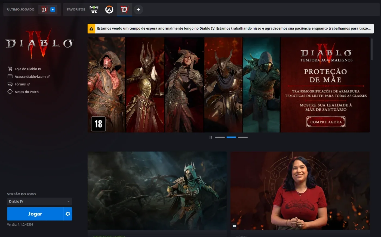The width and height of the screenshot is (381, 237).
Task: Expand the Diablo IV game version dropdown
Action: tap(39, 201)
